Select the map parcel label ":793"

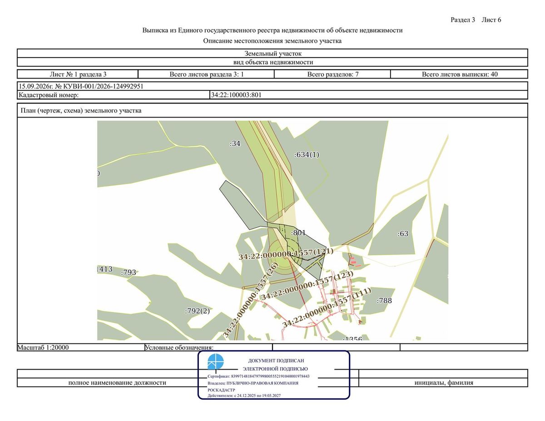click(x=129, y=272)
